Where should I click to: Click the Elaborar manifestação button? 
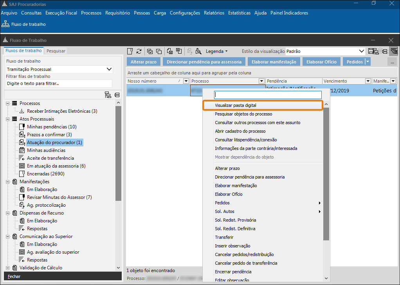[x=274, y=62]
